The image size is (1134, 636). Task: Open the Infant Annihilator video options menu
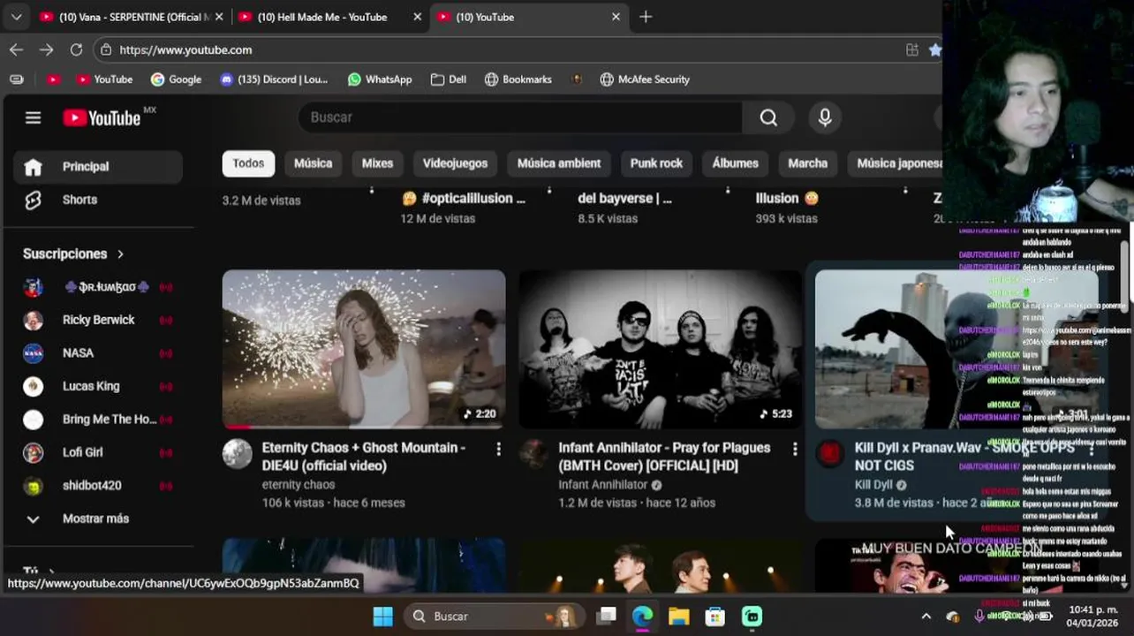795,450
